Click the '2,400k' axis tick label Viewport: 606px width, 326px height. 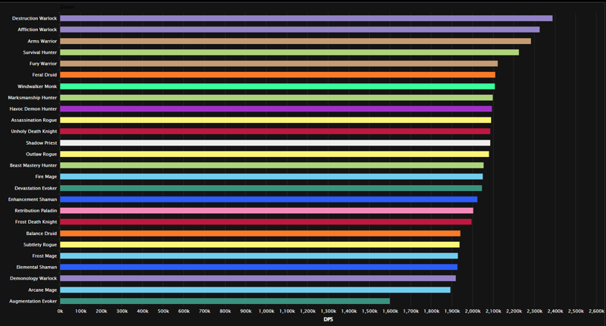[555, 312]
